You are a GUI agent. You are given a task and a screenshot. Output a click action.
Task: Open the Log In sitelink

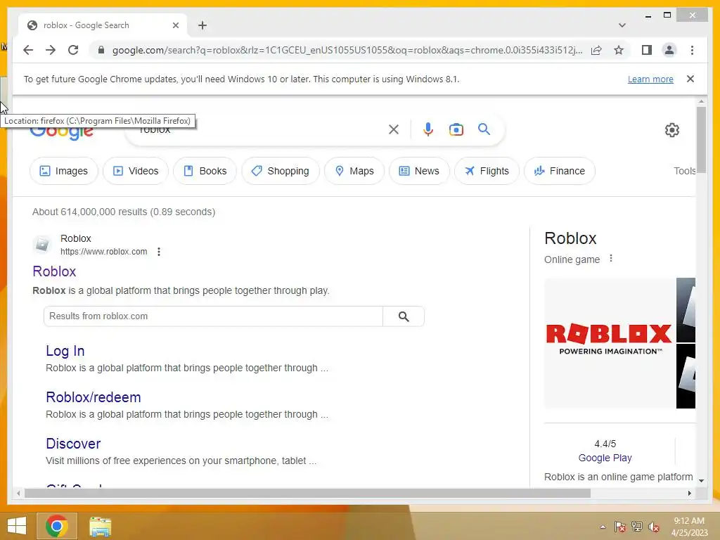click(65, 351)
